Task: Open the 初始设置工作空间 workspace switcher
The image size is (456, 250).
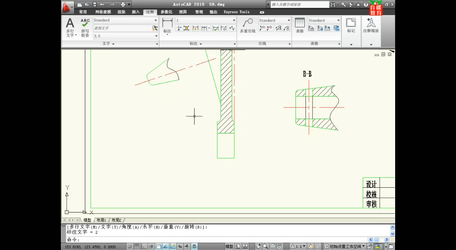Action: coord(345,246)
